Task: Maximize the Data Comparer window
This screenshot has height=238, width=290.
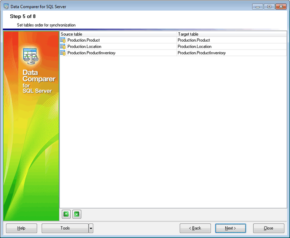Action: [x=269, y=7]
